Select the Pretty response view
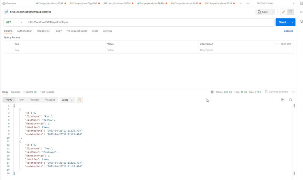This screenshot has width=303, height=180. pyautogui.click(x=9, y=100)
